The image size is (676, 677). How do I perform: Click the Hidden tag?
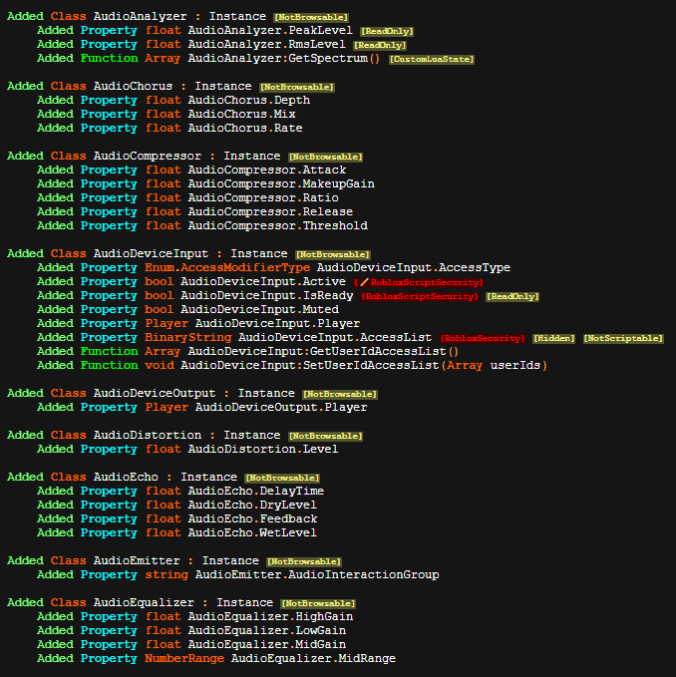coord(553,338)
